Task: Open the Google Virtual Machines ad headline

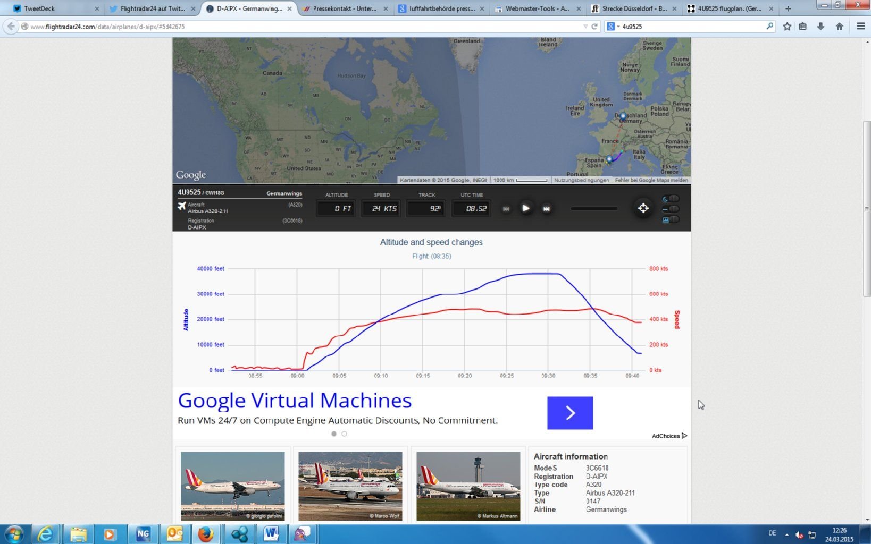Action: point(295,401)
